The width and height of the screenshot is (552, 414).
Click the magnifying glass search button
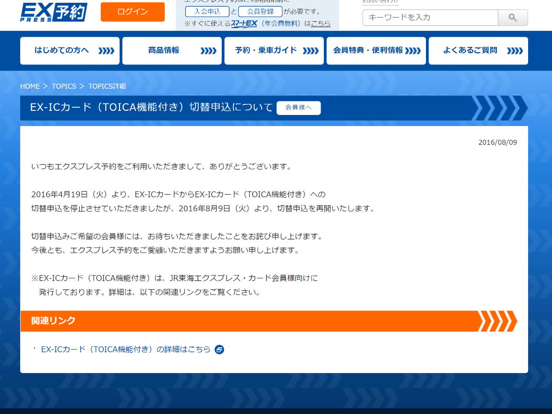[x=513, y=17]
